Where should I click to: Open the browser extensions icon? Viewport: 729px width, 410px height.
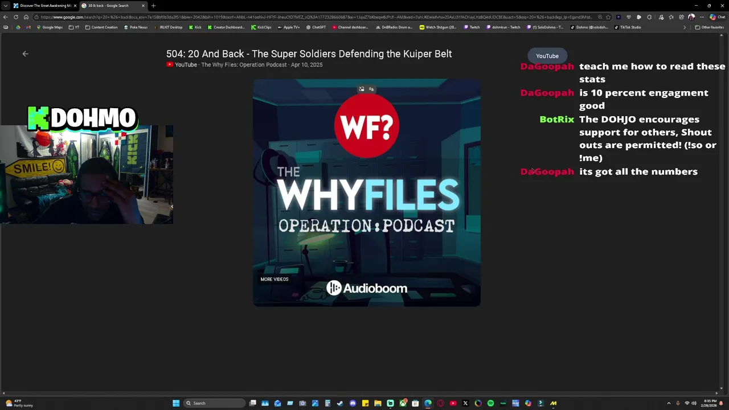pos(649,17)
